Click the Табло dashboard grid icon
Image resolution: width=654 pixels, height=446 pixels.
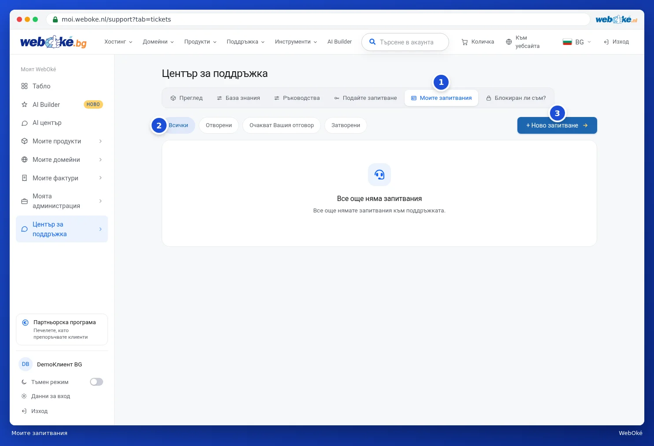tap(25, 86)
